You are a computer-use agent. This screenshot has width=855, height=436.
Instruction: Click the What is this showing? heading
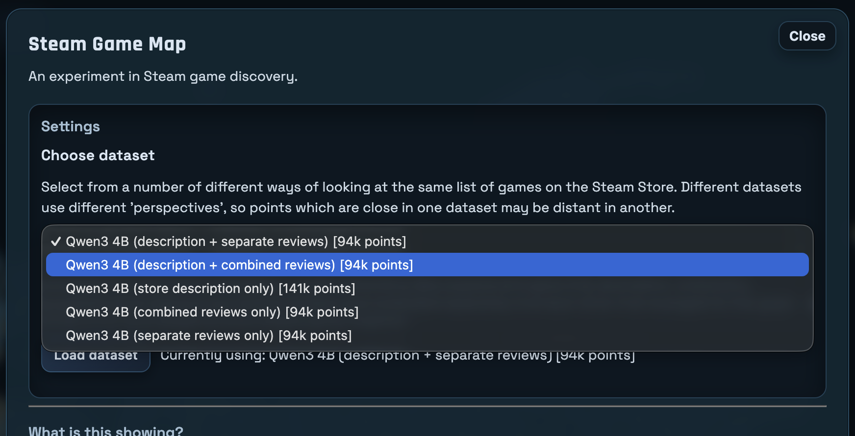pyautogui.click(x=106, y=431)
